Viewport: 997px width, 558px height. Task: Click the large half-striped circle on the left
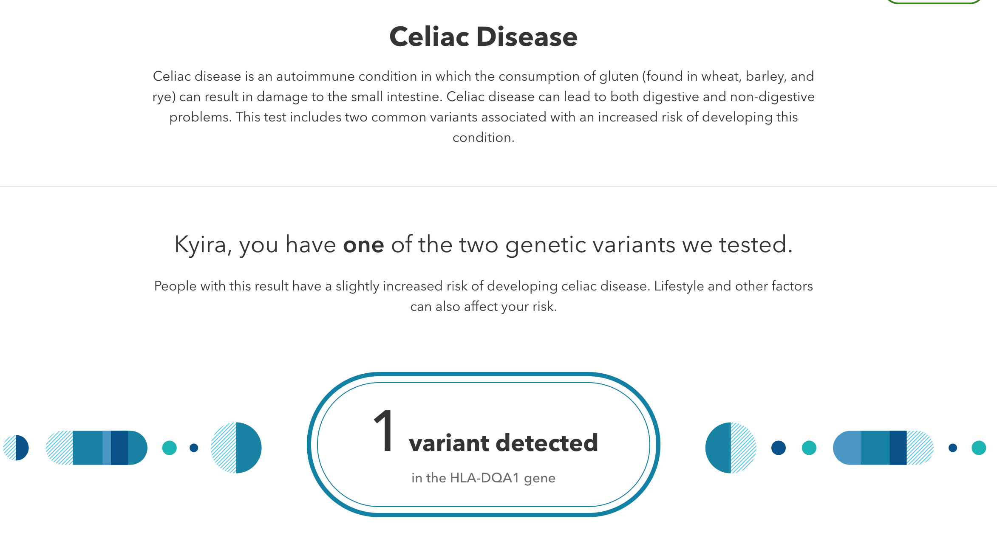tap(236, 448)
